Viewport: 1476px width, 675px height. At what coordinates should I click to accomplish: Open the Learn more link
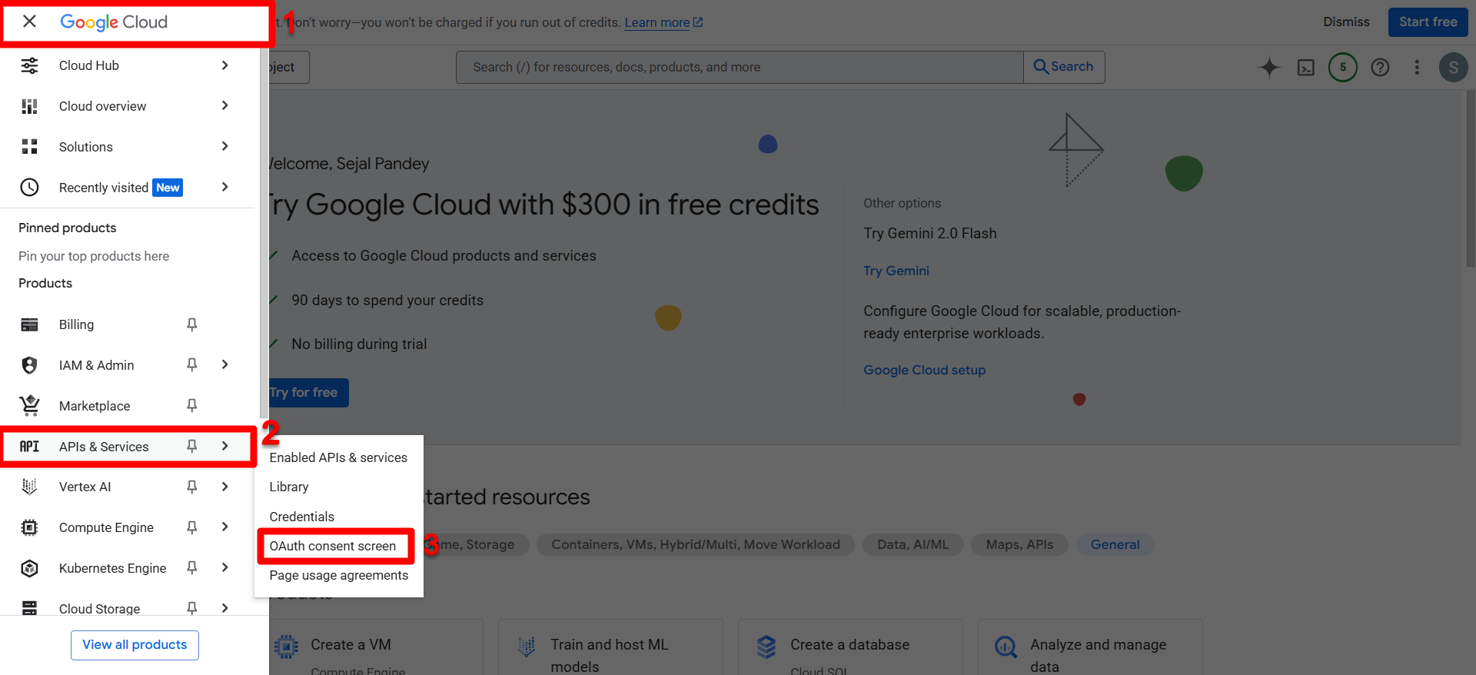pyautogui.click(x=663, y=22)
